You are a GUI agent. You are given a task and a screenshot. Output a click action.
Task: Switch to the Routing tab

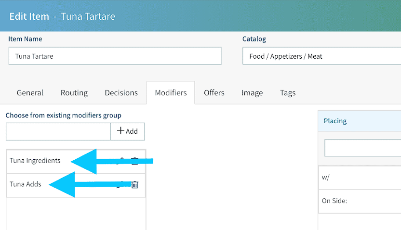pyautogui.click(x=74, y=93)
